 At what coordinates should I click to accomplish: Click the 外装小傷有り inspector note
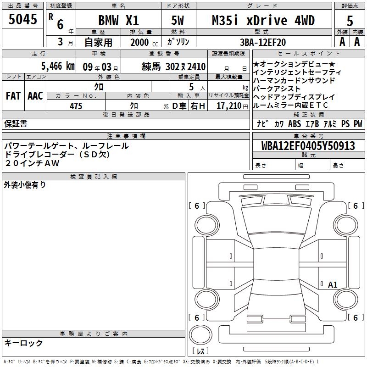(25, 185)
